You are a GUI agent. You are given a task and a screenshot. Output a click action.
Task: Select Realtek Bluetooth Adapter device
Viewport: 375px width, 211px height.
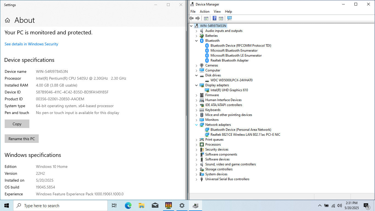point(230,60)
